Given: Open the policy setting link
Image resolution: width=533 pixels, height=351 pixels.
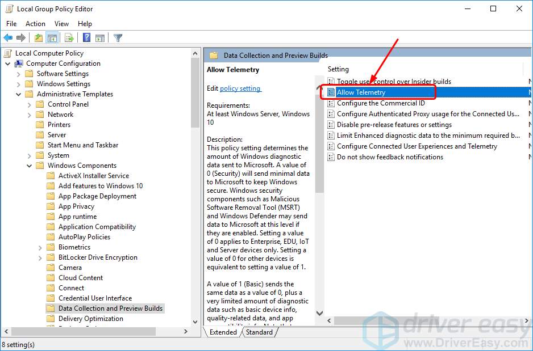Looking at the screenshot, I should coord(240,88).
